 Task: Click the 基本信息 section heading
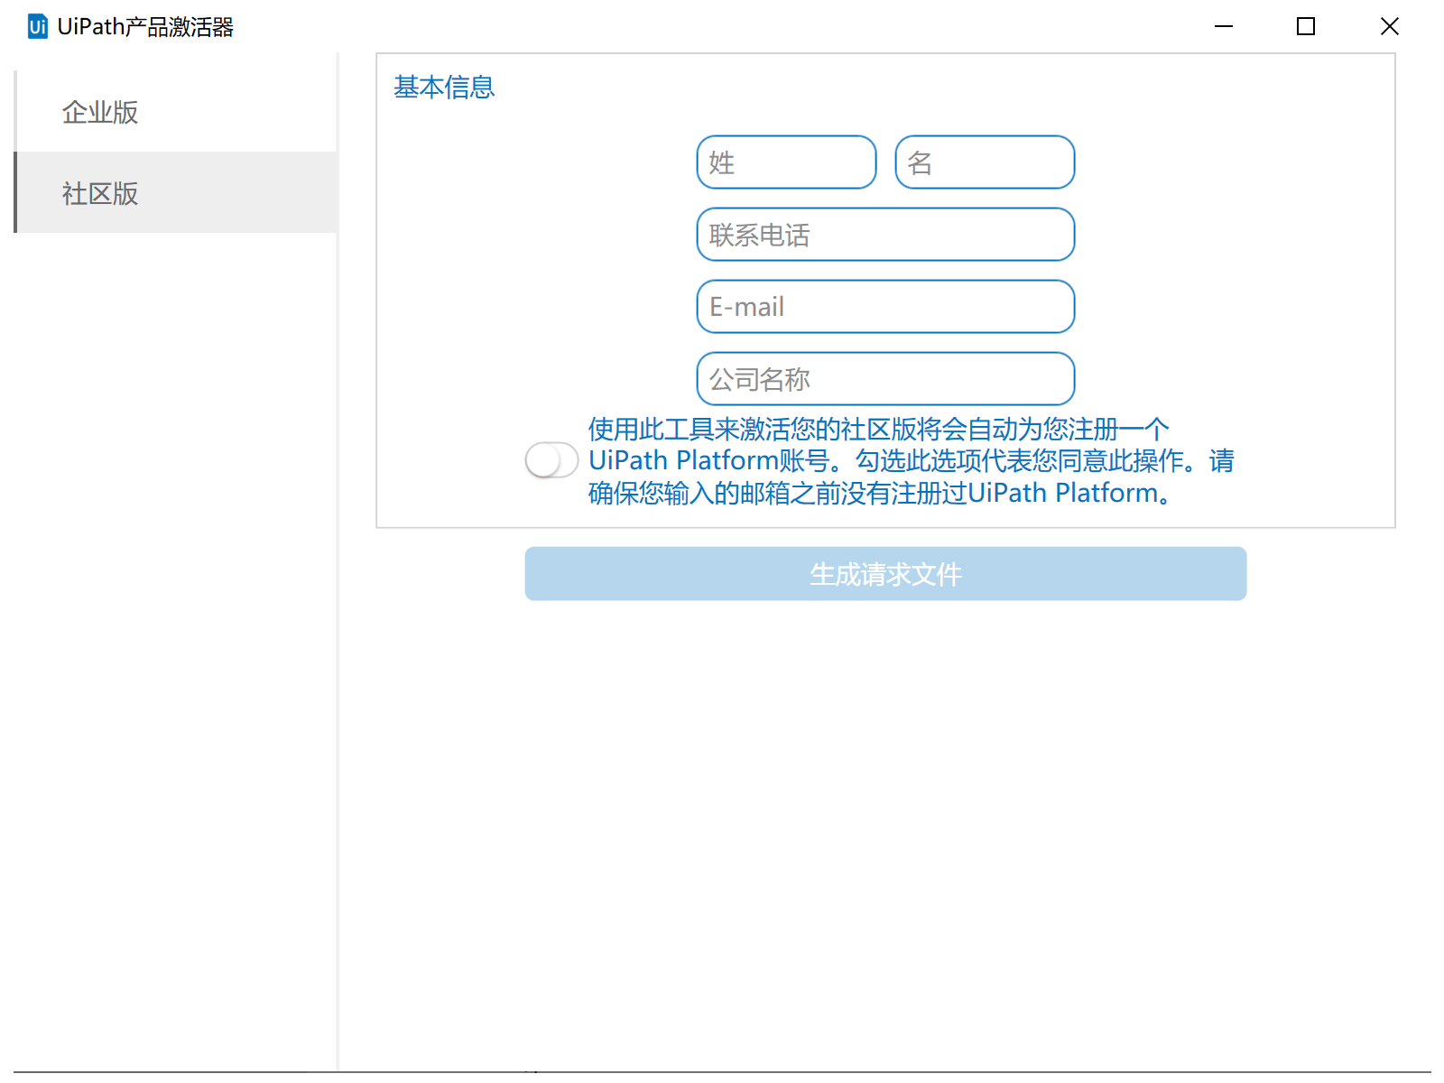click(444, 88)
